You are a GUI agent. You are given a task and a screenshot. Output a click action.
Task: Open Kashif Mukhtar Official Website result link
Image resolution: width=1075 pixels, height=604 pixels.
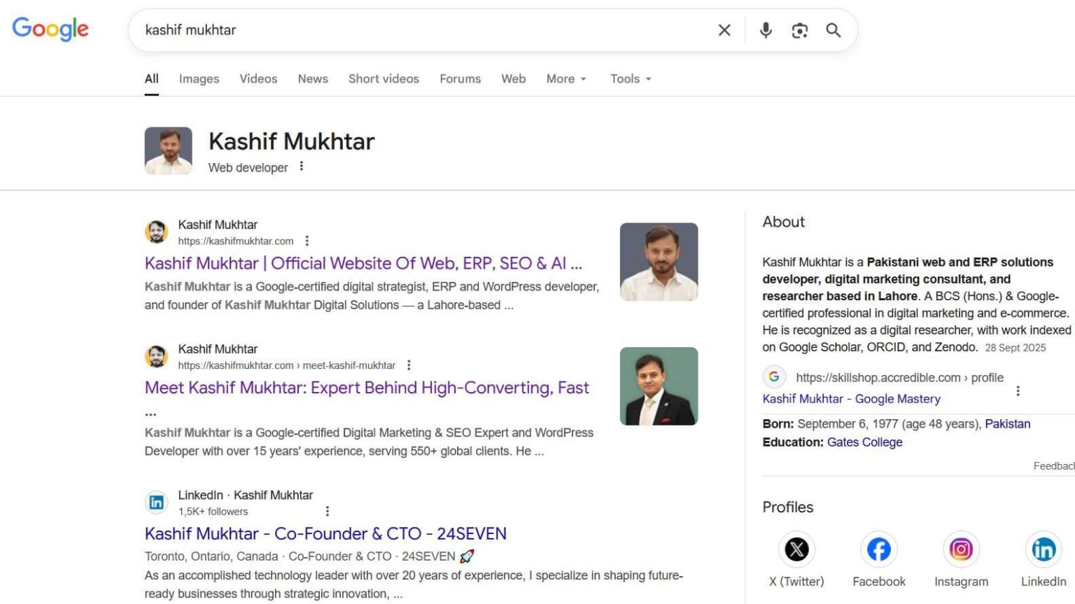point(363,263)
